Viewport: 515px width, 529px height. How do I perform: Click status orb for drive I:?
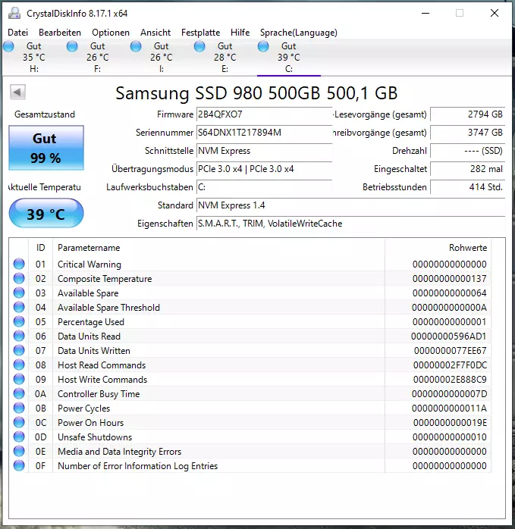[136, 46]
